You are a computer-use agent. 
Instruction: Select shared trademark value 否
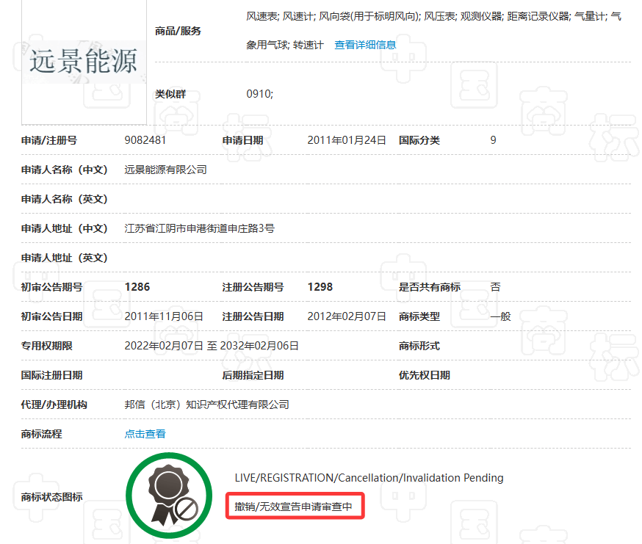click(495, 287)
